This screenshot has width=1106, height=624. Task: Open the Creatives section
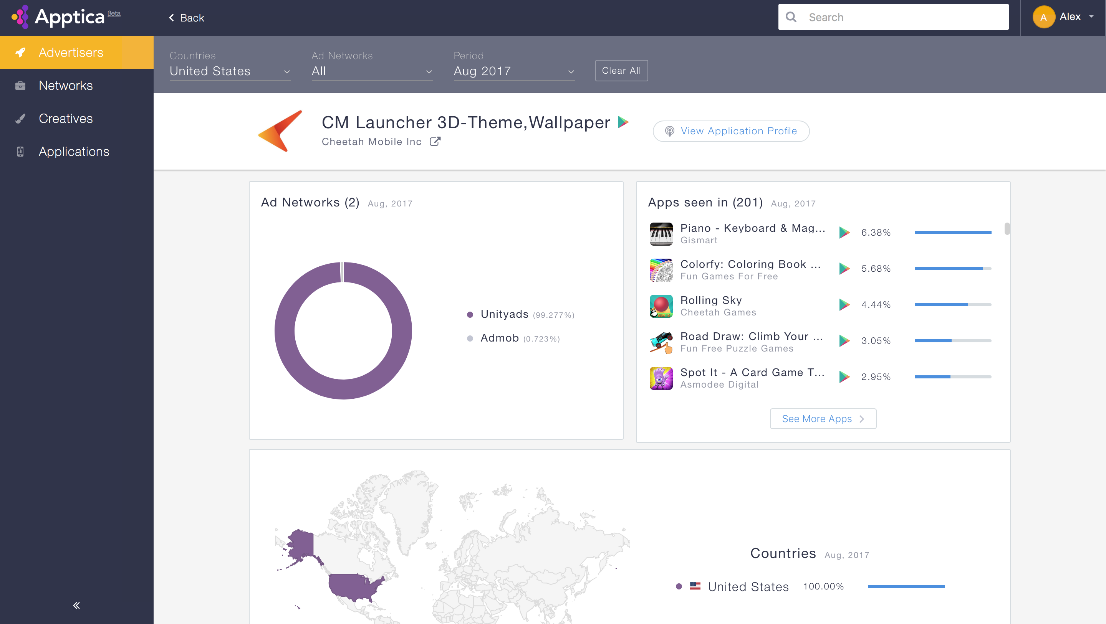(77, 119)
